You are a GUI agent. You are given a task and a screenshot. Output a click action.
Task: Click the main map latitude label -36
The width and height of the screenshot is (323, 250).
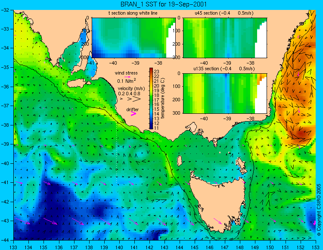pos(5,87)
